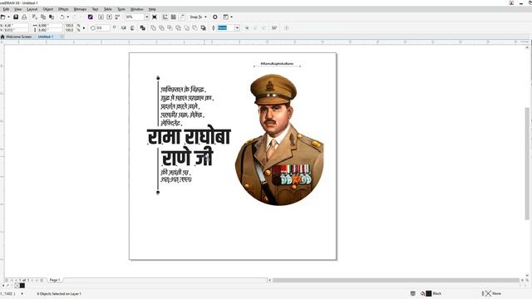532x299 pixels.
Task: Click Mirror vertically icon
Action: point(132,27)
